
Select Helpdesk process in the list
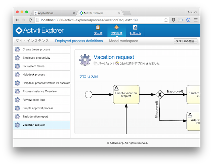(x=34, y=75)
